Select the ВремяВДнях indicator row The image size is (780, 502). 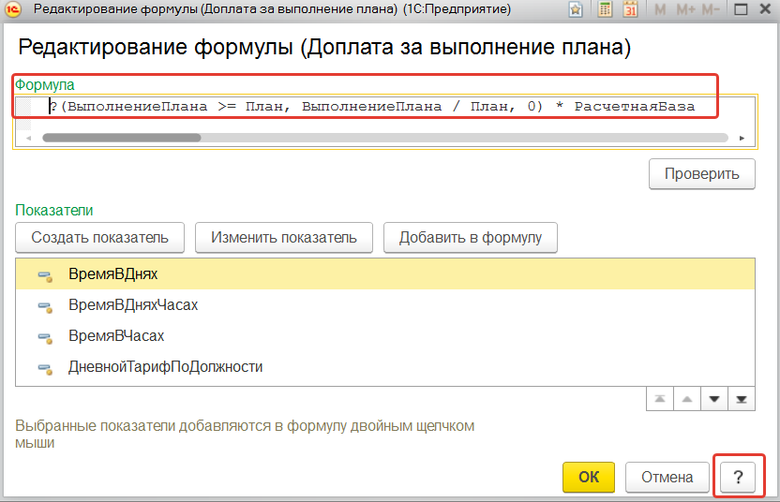[x=385, y=273]
